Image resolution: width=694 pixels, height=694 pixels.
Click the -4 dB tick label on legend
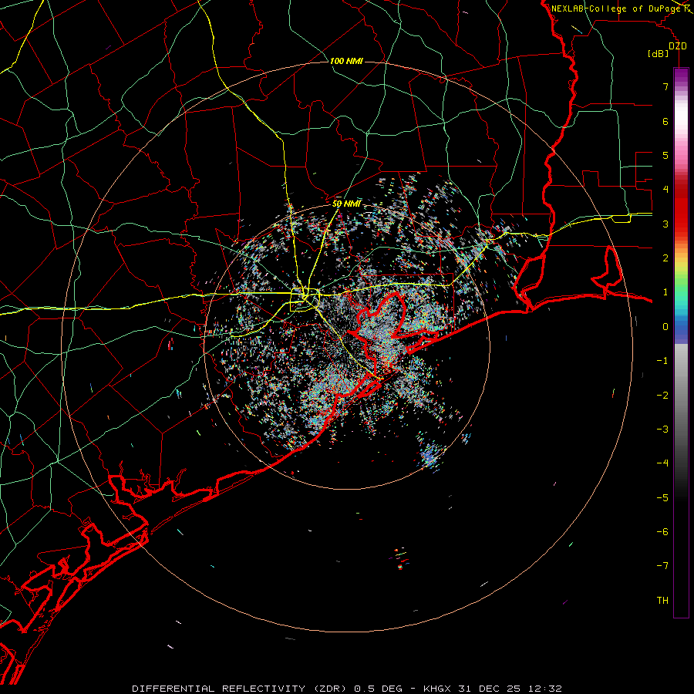pos(662,463)
